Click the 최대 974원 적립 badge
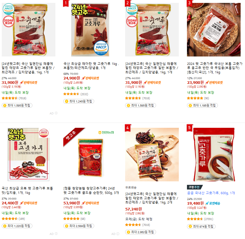 pyautogui.click(x=201, y=226)
